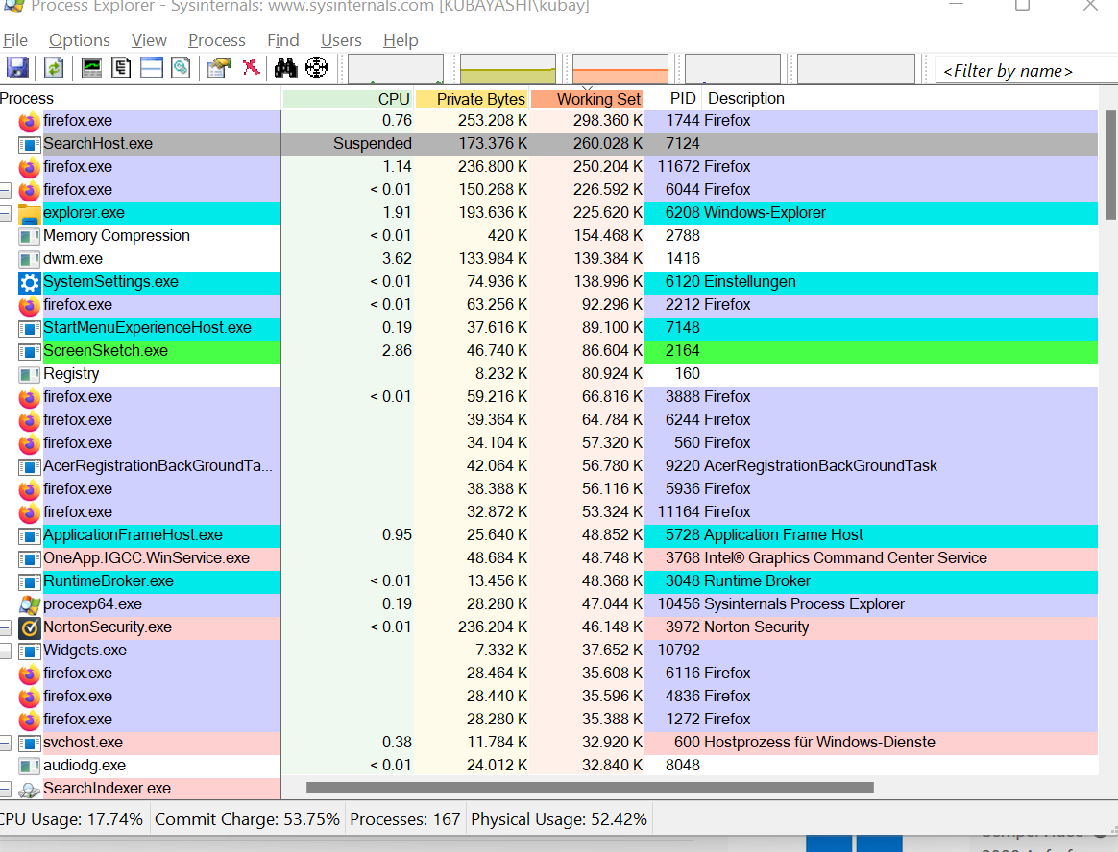This screenshot has width=1118, height=852.
Task: Collapse the svchost.exe tree node
Action: point(5,743)
